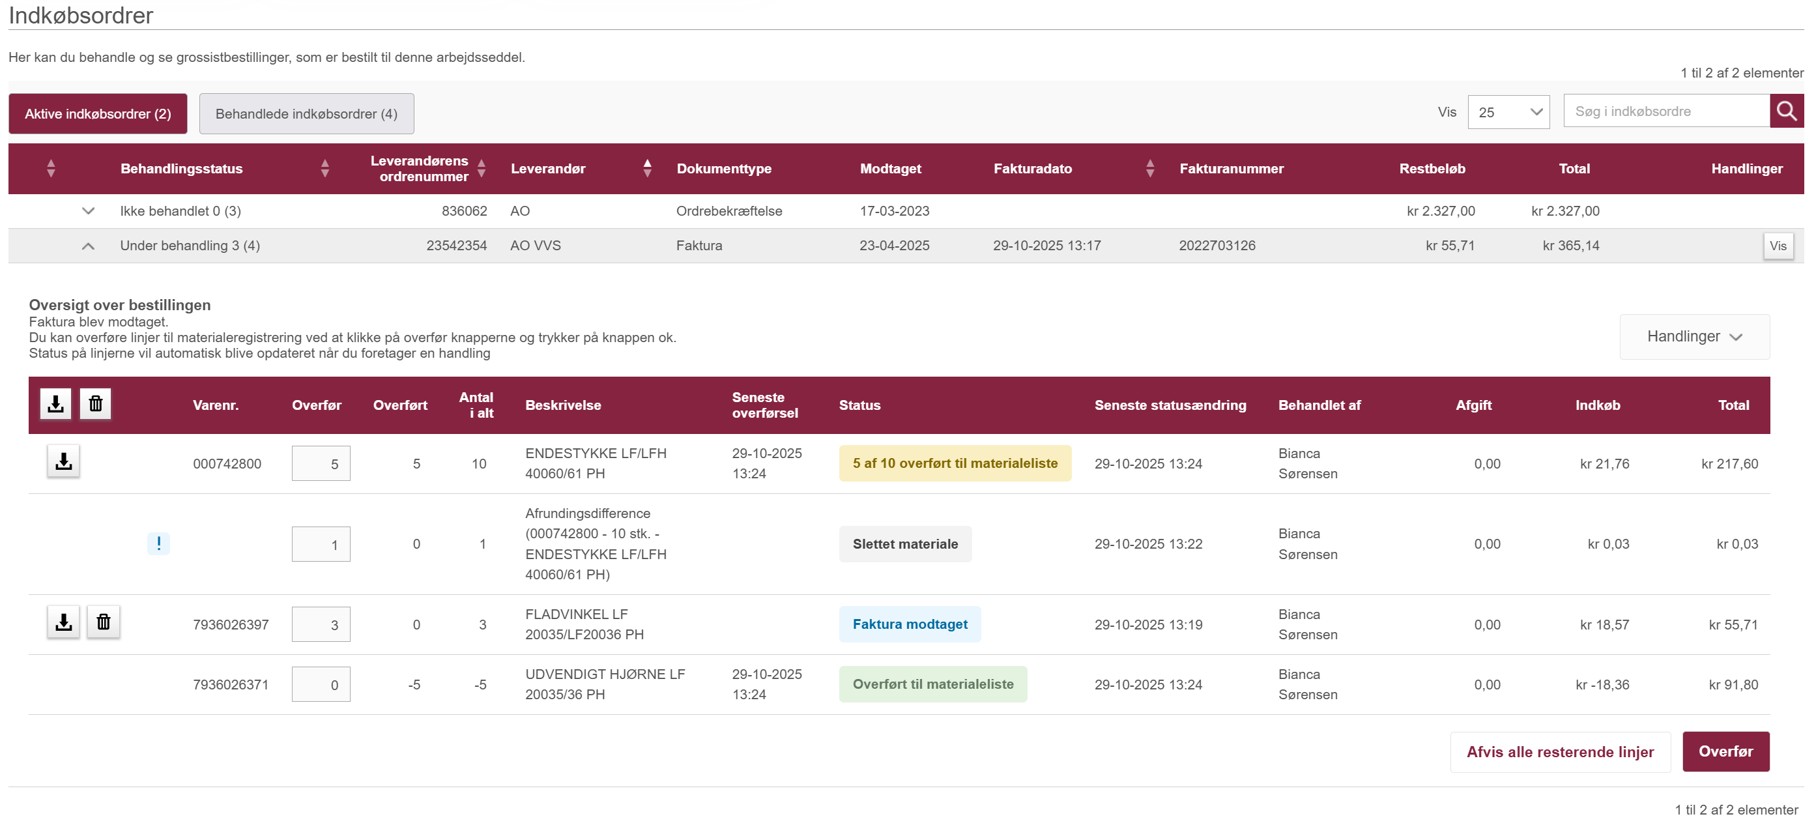The width and height of the screenshot is (1816, 838).
Task: Open the Vis page size dropdown
Action: (1508, 112)
